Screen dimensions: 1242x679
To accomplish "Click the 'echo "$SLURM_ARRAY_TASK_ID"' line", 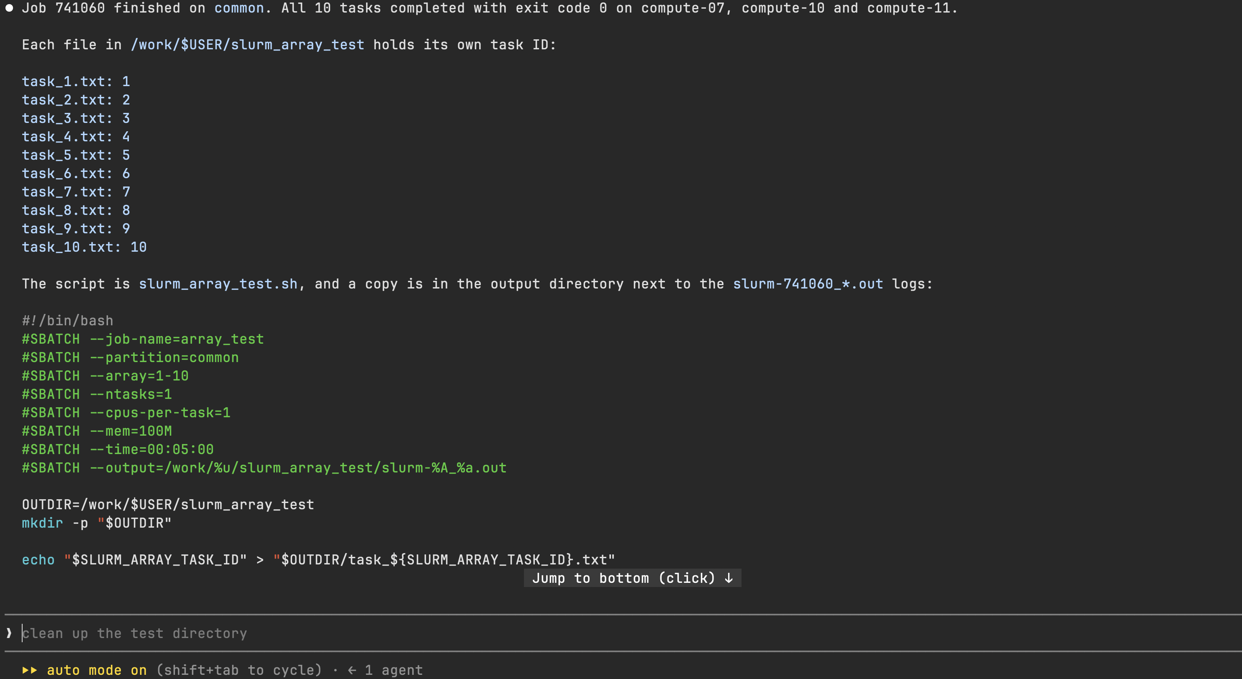I will tap(318, 559).
